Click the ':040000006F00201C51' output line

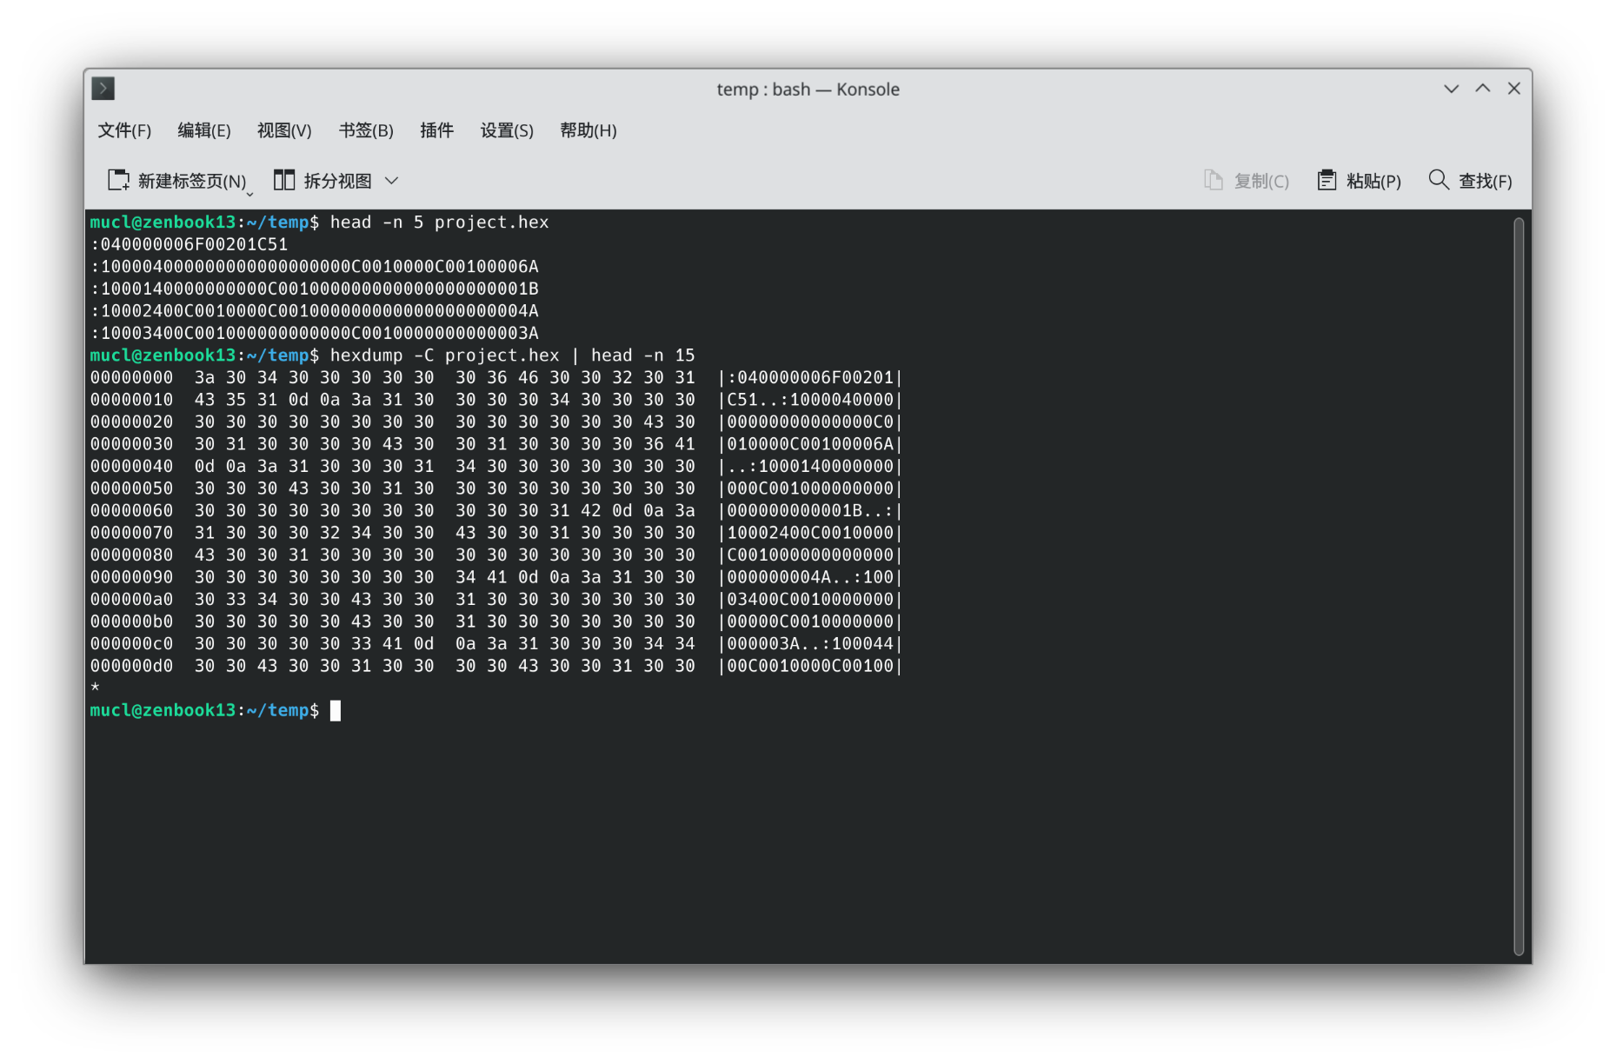[x=189, y=245]
